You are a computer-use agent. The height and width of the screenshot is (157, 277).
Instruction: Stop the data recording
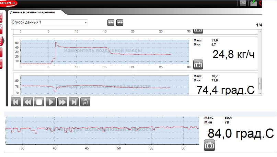(39, 102)
